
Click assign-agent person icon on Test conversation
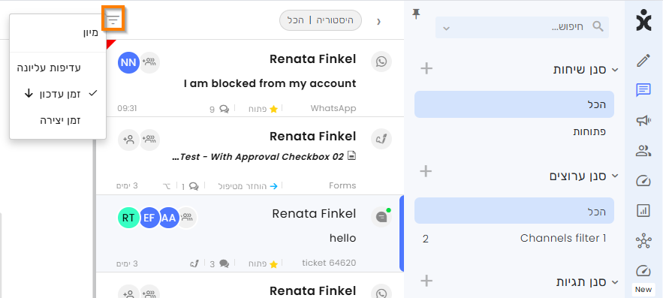coord(128,139)
